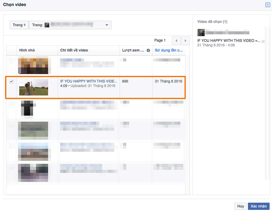Open the Trang source type selector
Screen dimensions: 272x212
click(19, 25)
